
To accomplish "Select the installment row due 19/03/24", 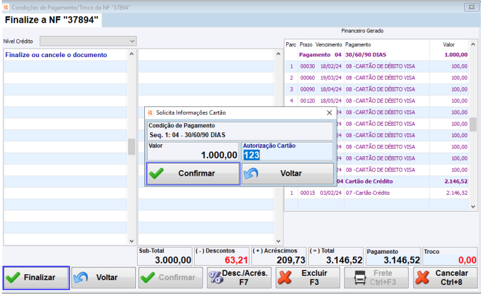I will point(377,78).
